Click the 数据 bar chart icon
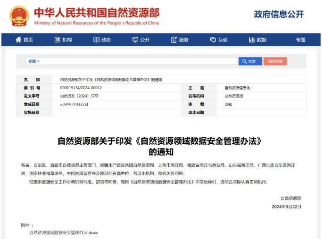The width and height of the screenshot is (322, 239). (252, 40)
